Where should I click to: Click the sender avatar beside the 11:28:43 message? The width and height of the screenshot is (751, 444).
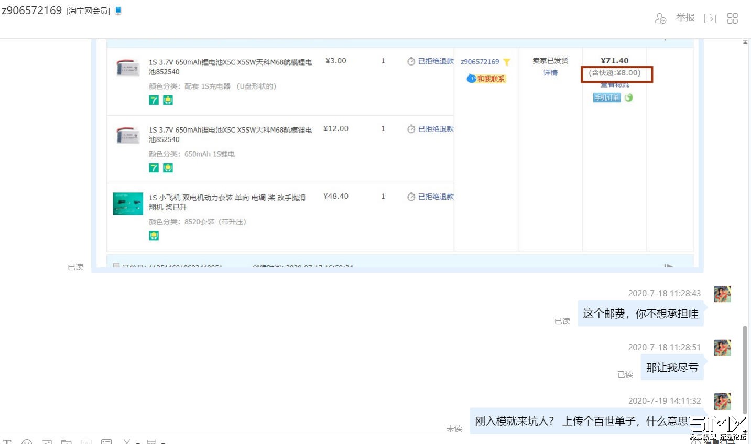(722, 294)
